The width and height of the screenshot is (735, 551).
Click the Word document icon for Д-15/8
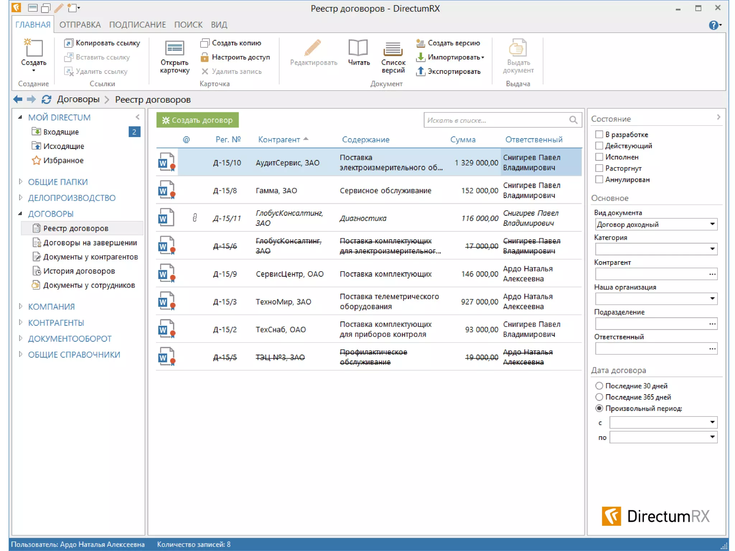(x=166, y=190)
